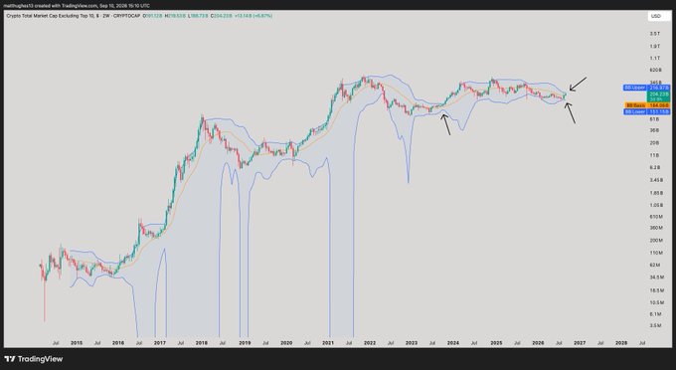This screenshot has width=676, height=370.
Task: Click the 1.85B price scale label
Action: [656, 193]
